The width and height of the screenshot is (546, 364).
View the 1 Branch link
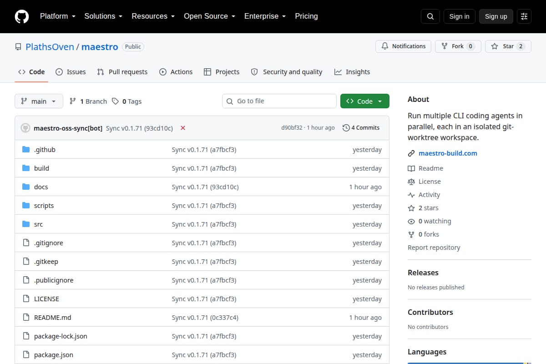pyautogui.click(x=88, y=101)
